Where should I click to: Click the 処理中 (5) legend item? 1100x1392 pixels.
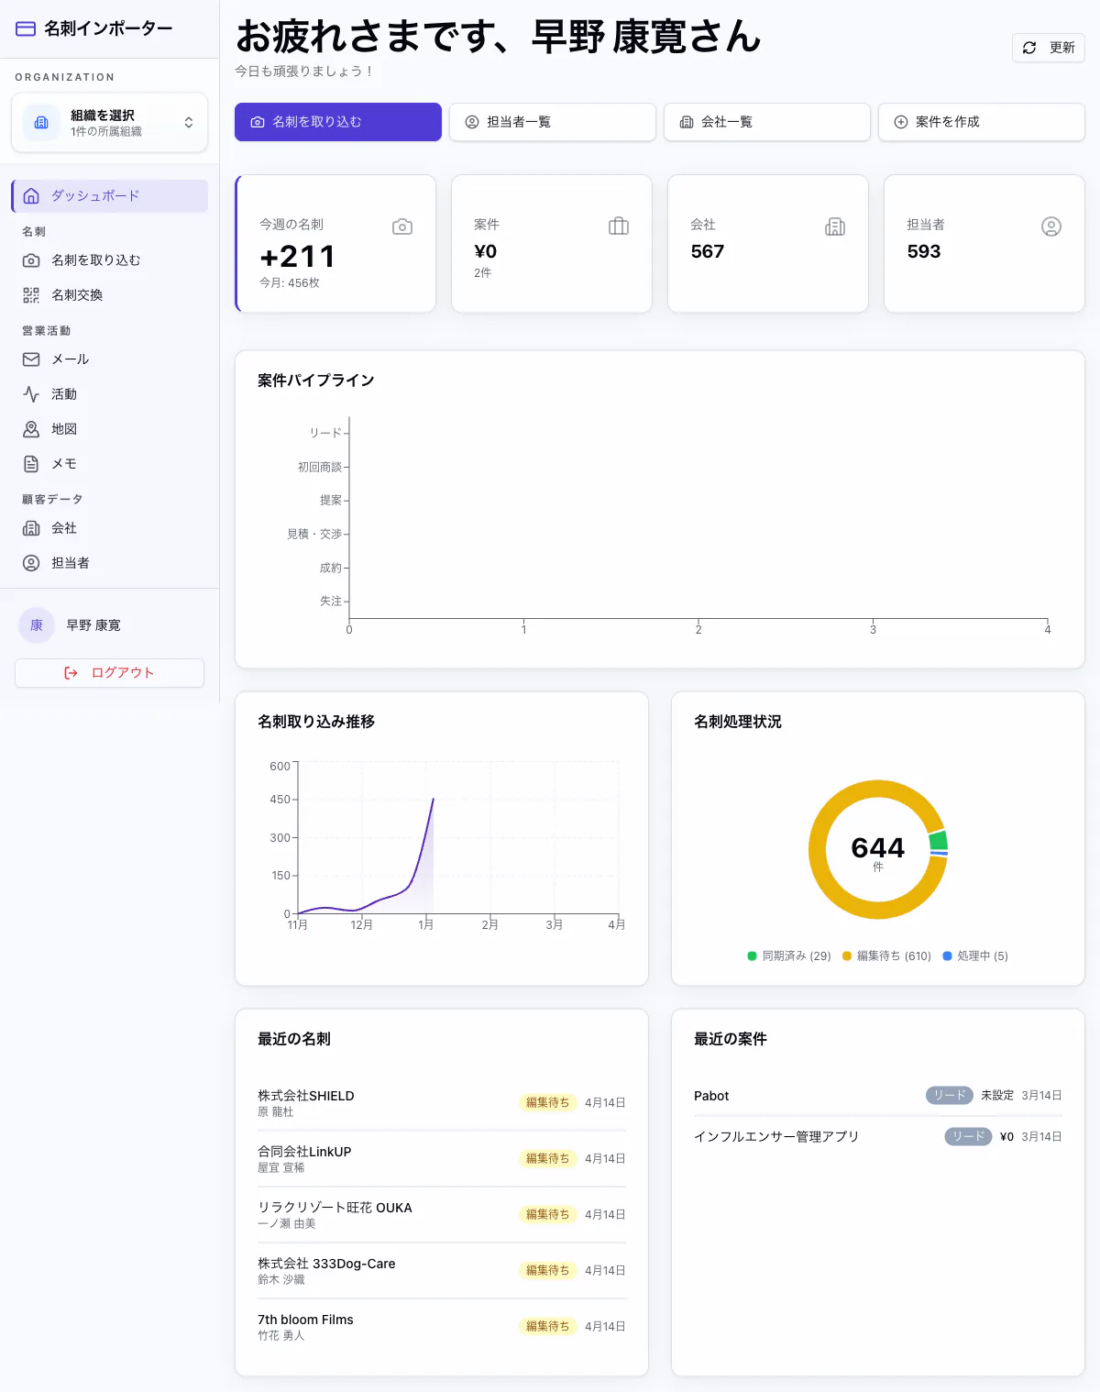[x=975, y=956]
